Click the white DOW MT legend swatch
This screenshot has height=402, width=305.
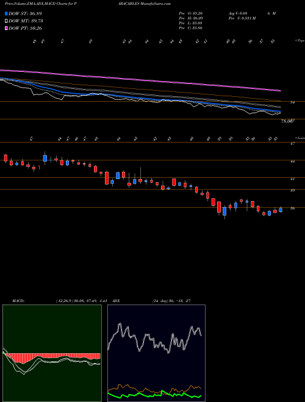tap(6, 21)
